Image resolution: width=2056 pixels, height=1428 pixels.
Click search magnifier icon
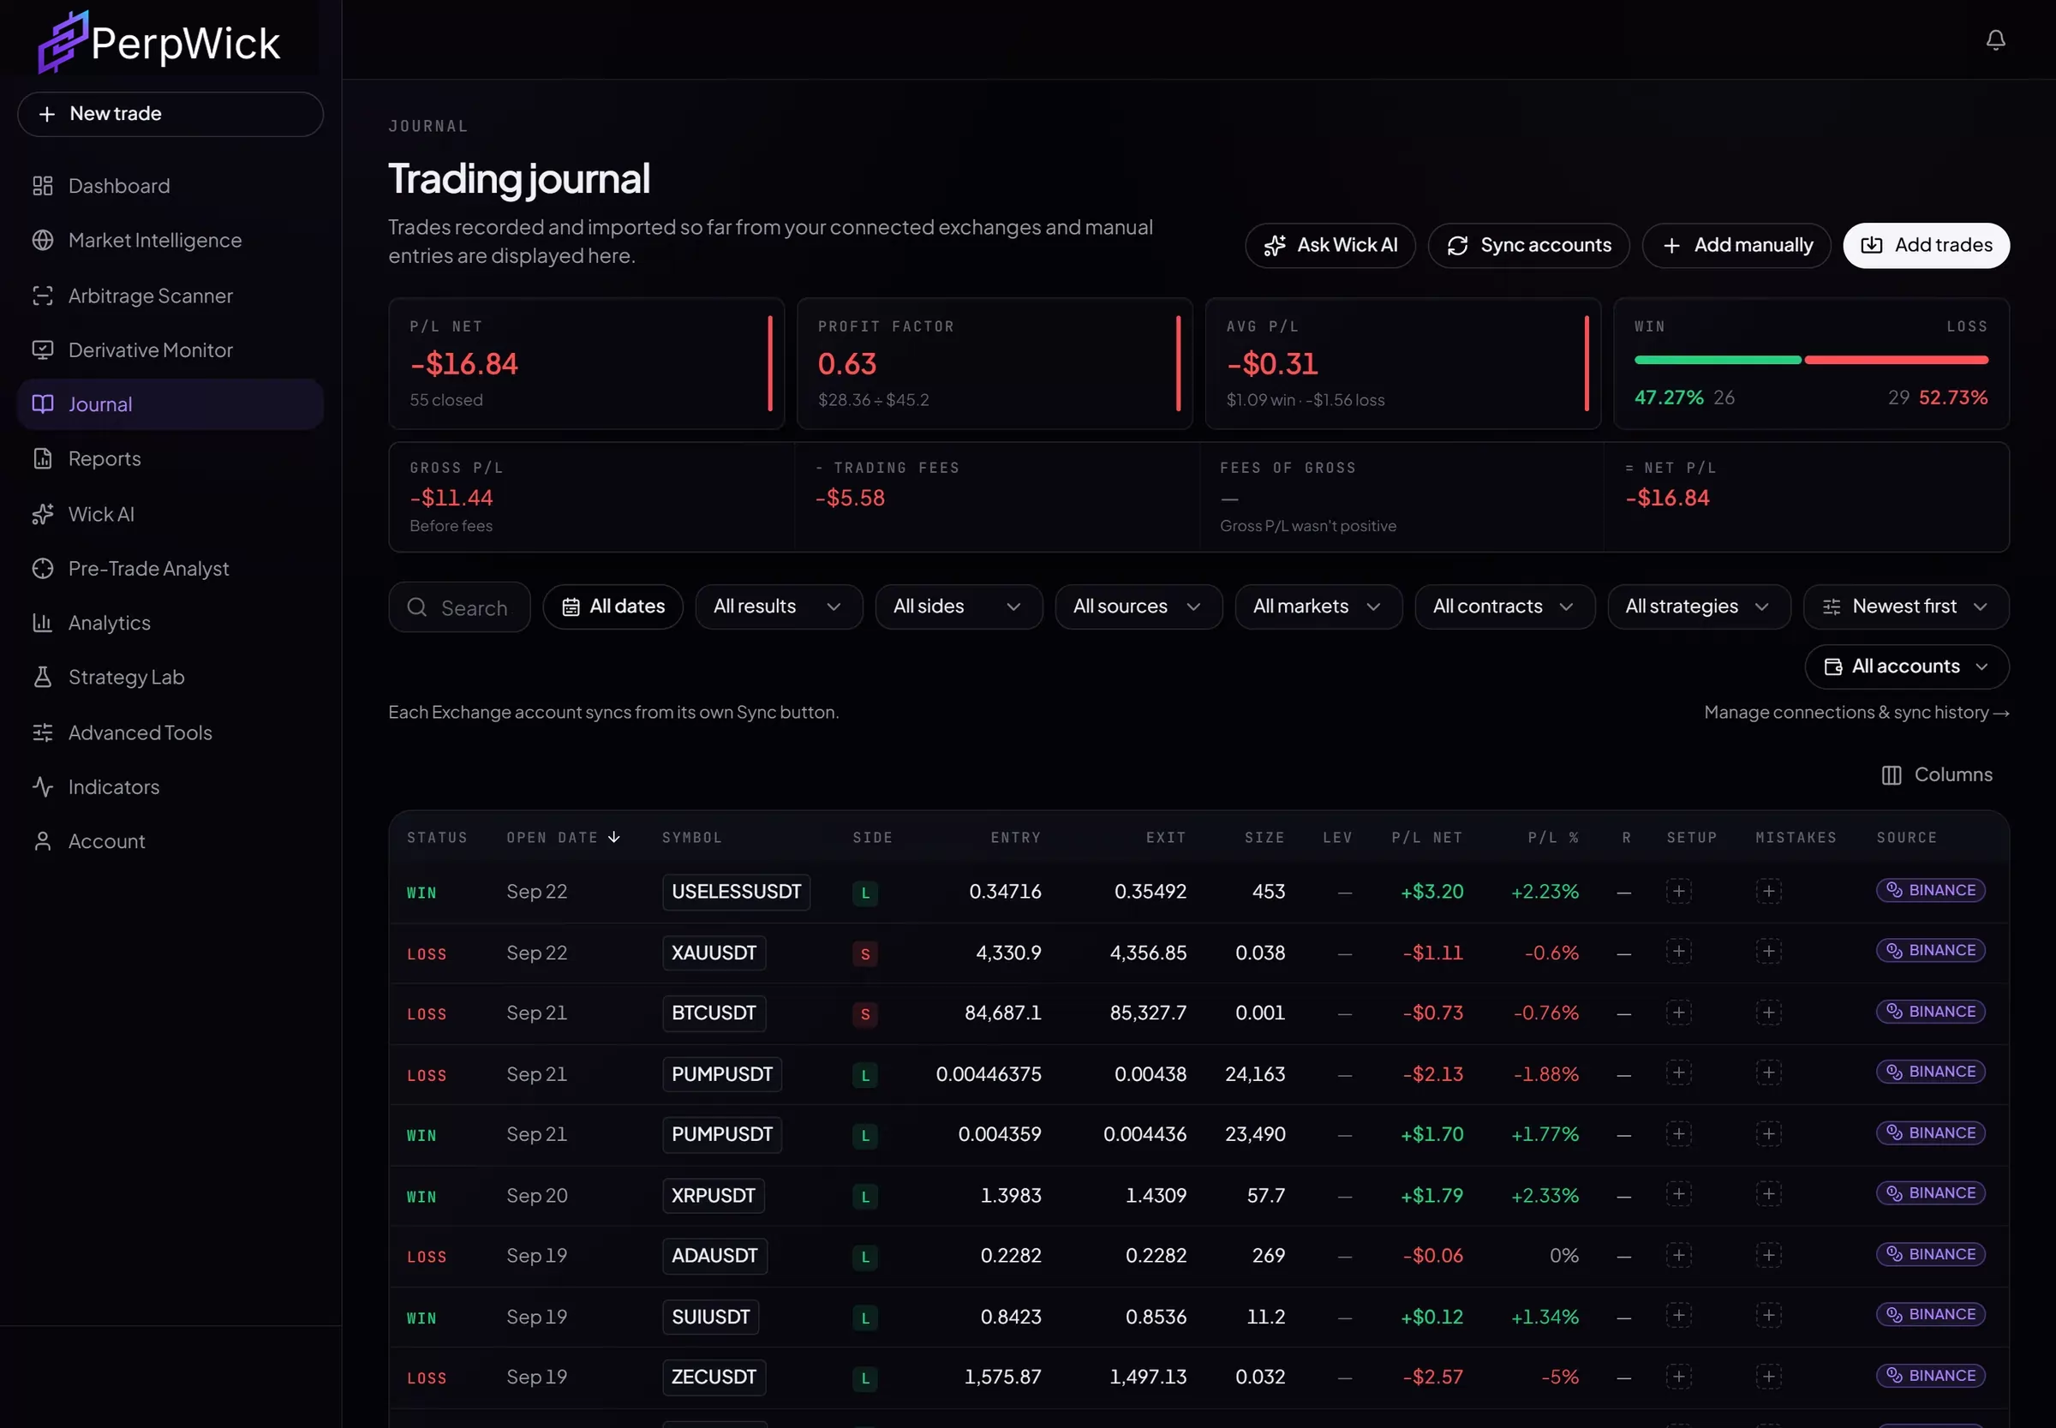pyautogui.click(x=417, y=607)
